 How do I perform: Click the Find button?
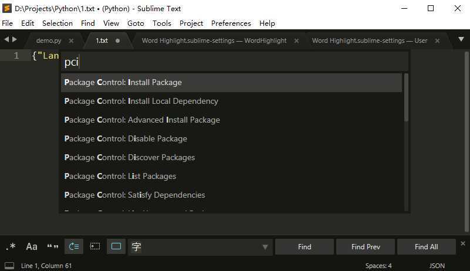pos(305,247)
